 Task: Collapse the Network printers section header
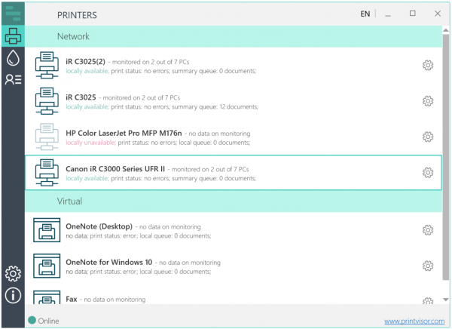[226, 36]
